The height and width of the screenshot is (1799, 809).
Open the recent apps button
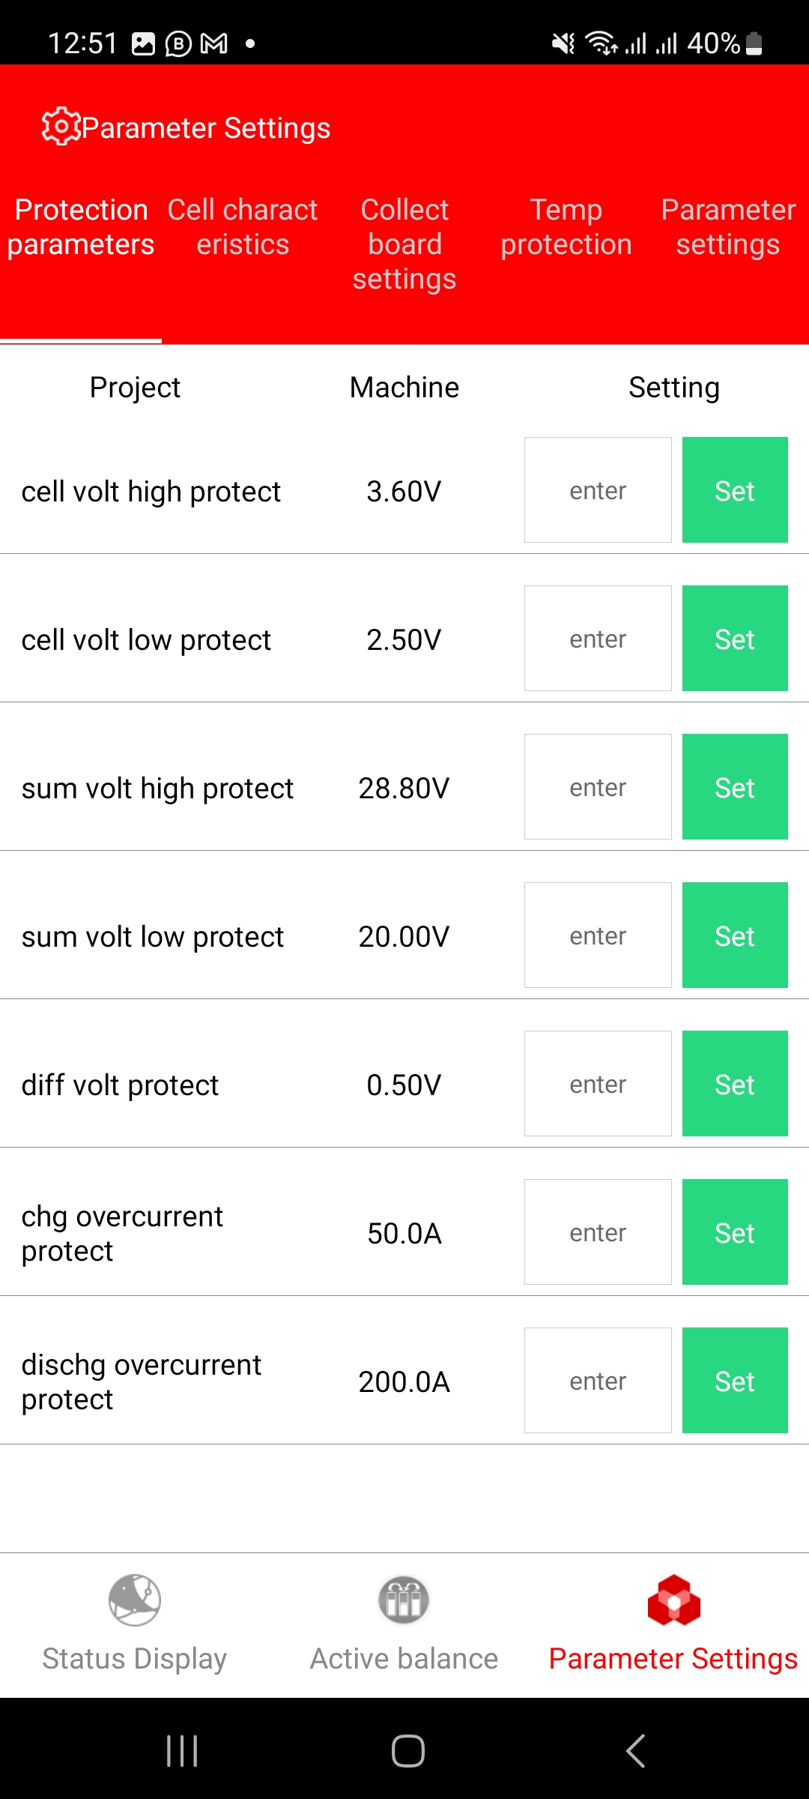182,1751
